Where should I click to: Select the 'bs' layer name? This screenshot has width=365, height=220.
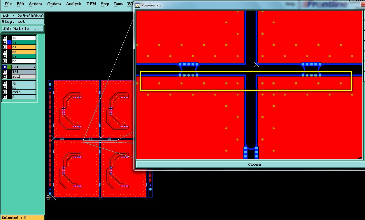(x=24, y=56)
